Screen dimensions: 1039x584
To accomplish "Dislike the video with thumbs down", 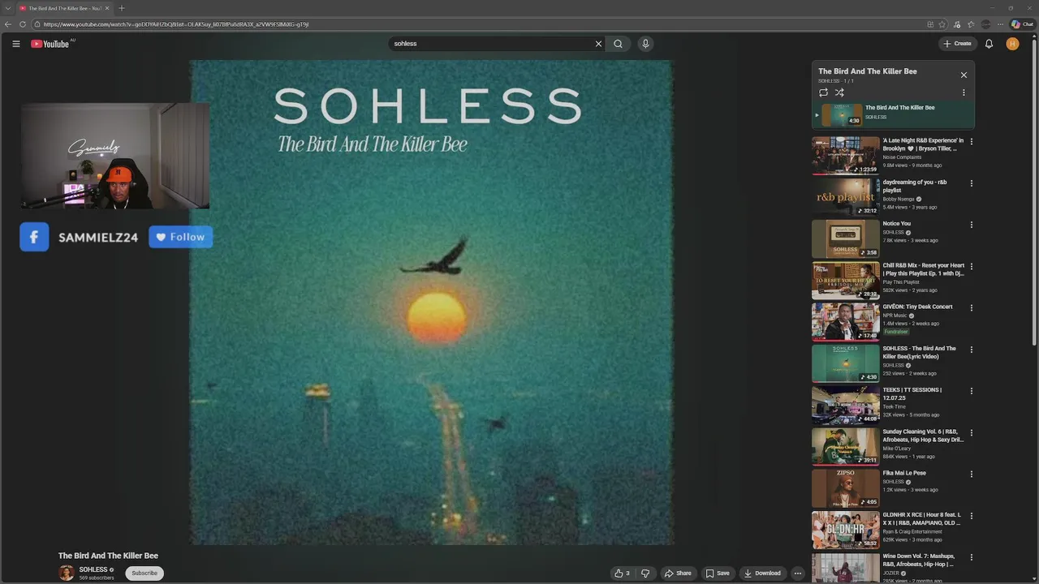I will point(645,573).
